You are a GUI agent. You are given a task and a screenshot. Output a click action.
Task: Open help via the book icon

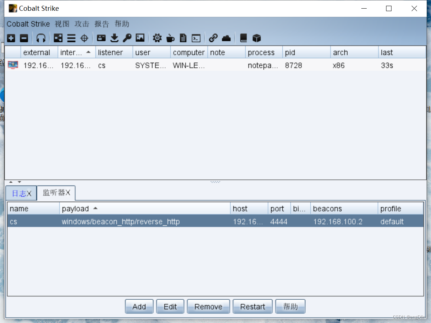(244, 38)
